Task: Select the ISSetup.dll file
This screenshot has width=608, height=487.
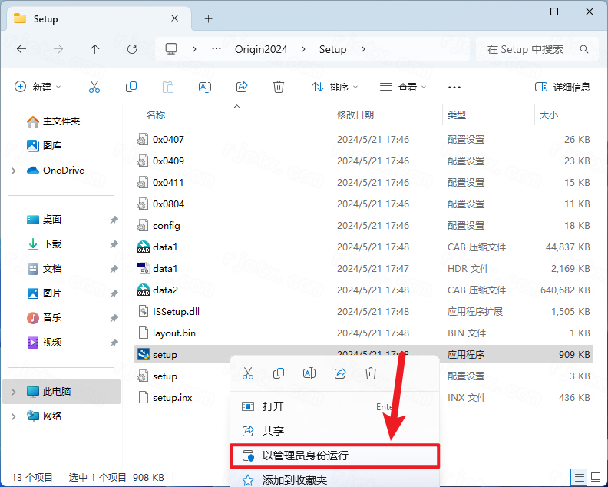Action: click(176, 312)
